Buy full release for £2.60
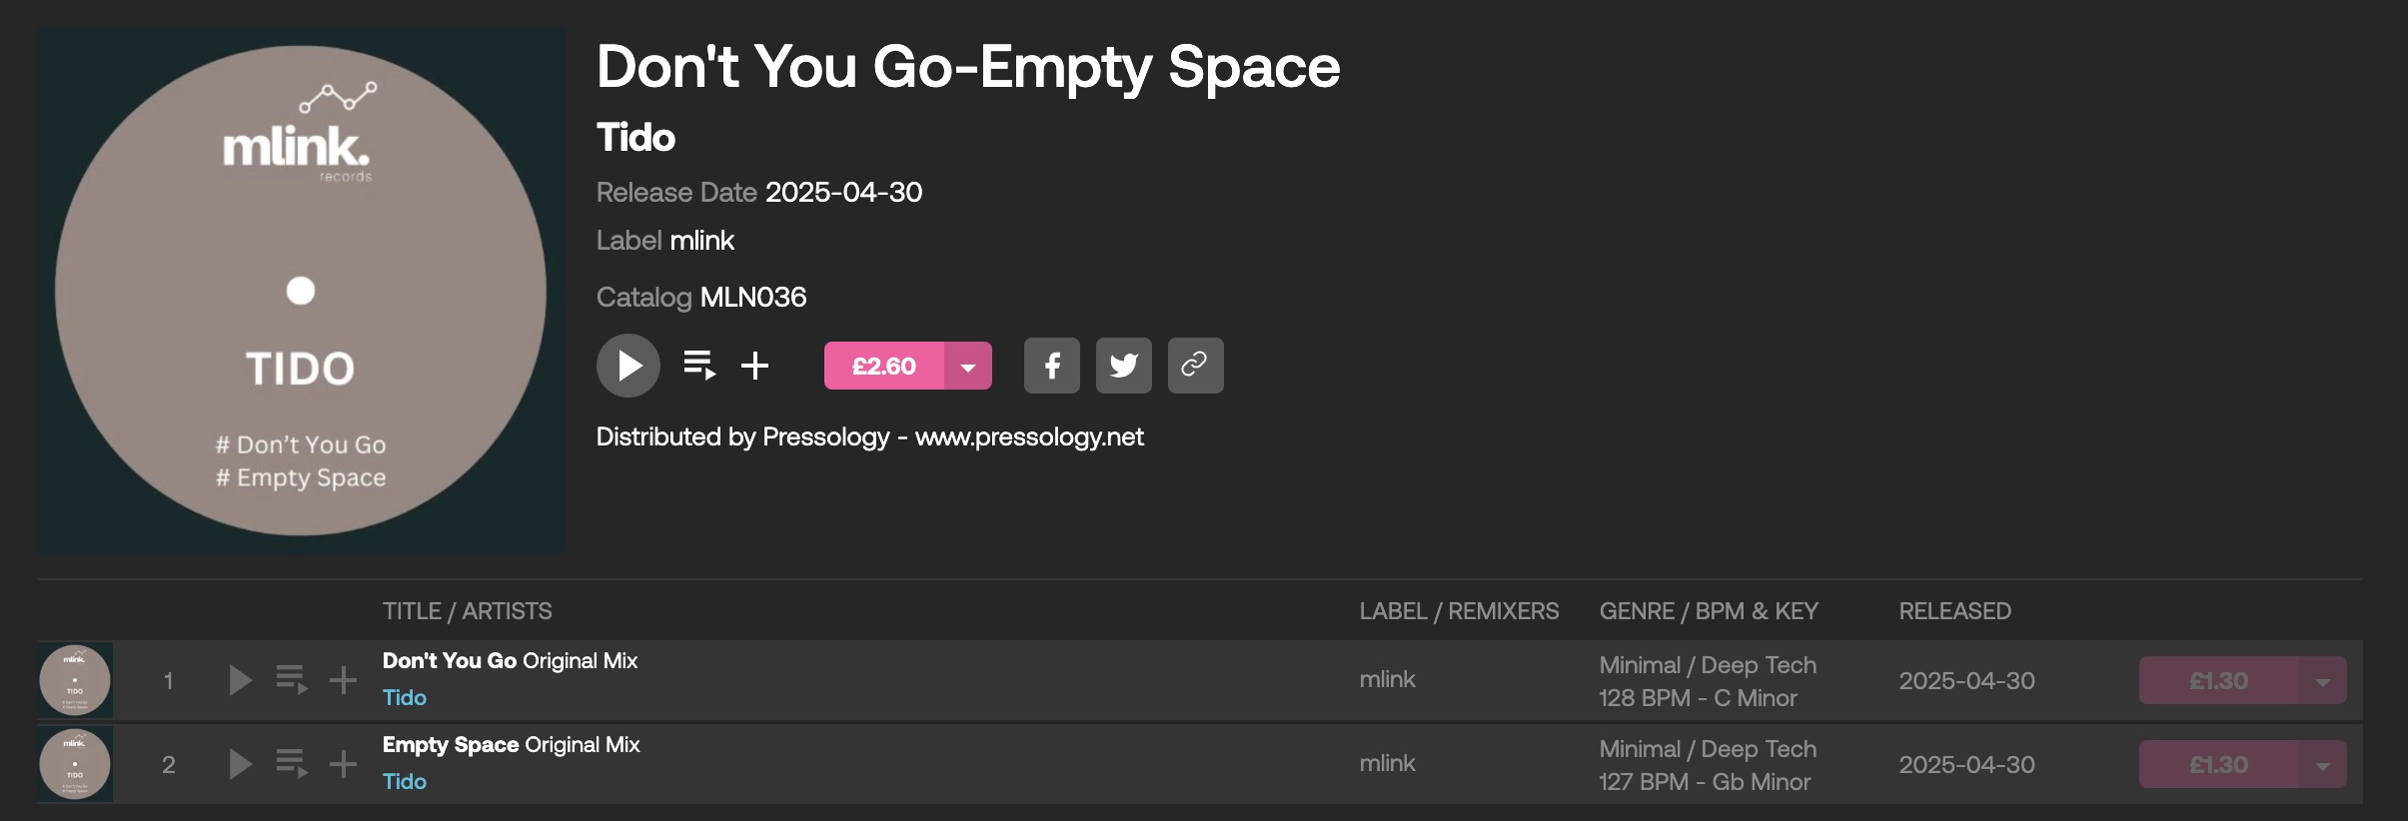This screenshot has height=821, width=2408. point(884,366)
